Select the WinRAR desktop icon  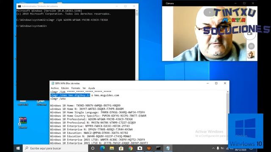(x=23, y=122)
